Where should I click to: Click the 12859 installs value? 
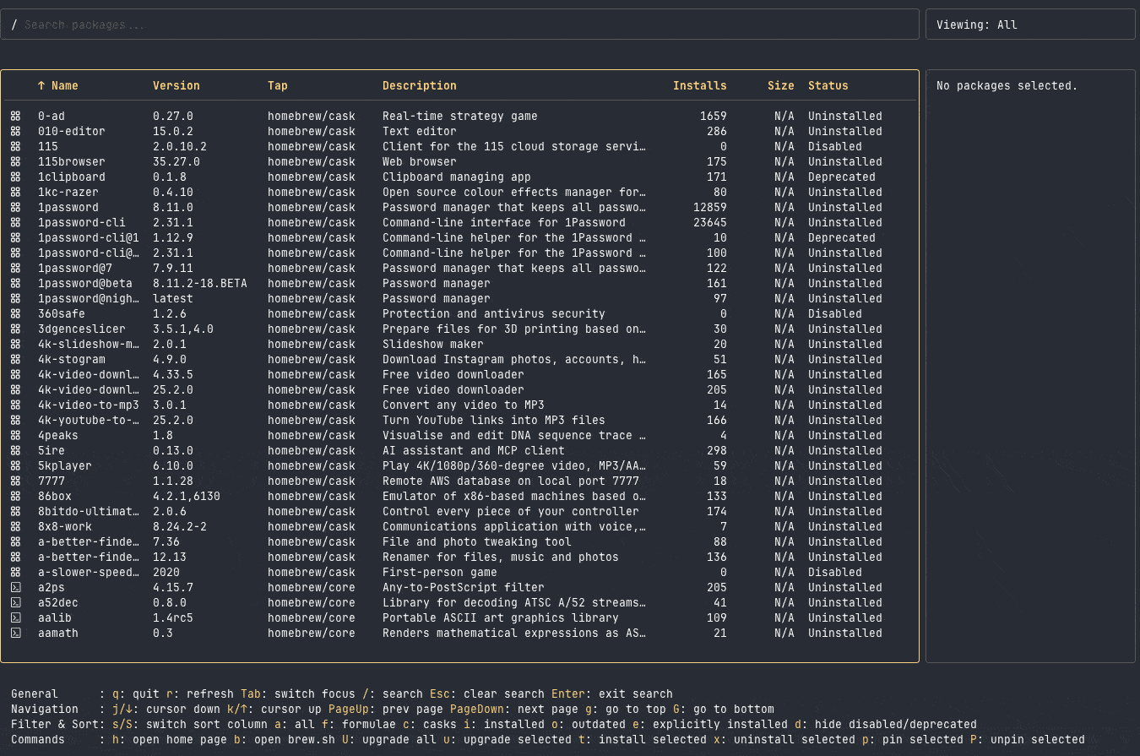(710, 207)
